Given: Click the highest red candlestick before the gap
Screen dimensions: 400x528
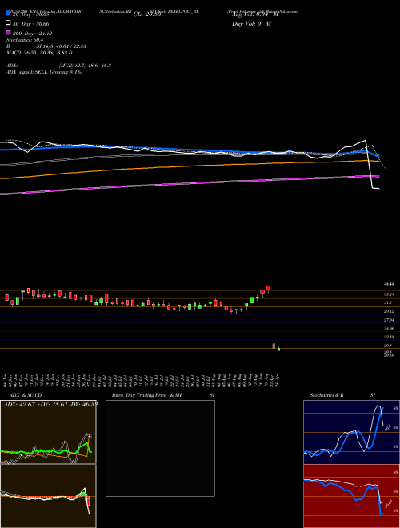Looking at the screenshot, I should 268,289.
